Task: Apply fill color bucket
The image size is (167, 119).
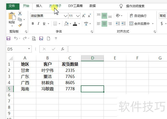Action: [x=66, y=24]
